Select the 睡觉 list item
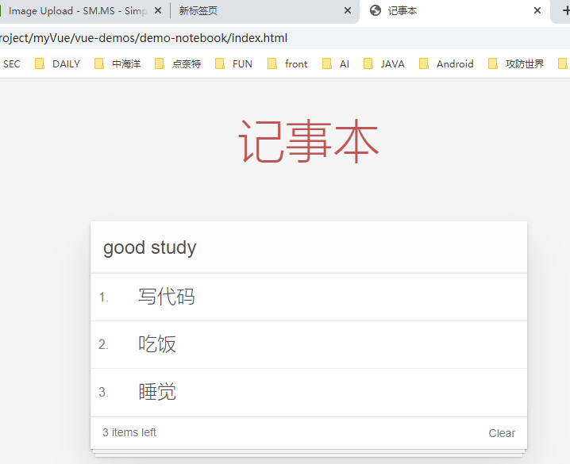The width and height of the screenshot is (570, 464). [309, 393]
